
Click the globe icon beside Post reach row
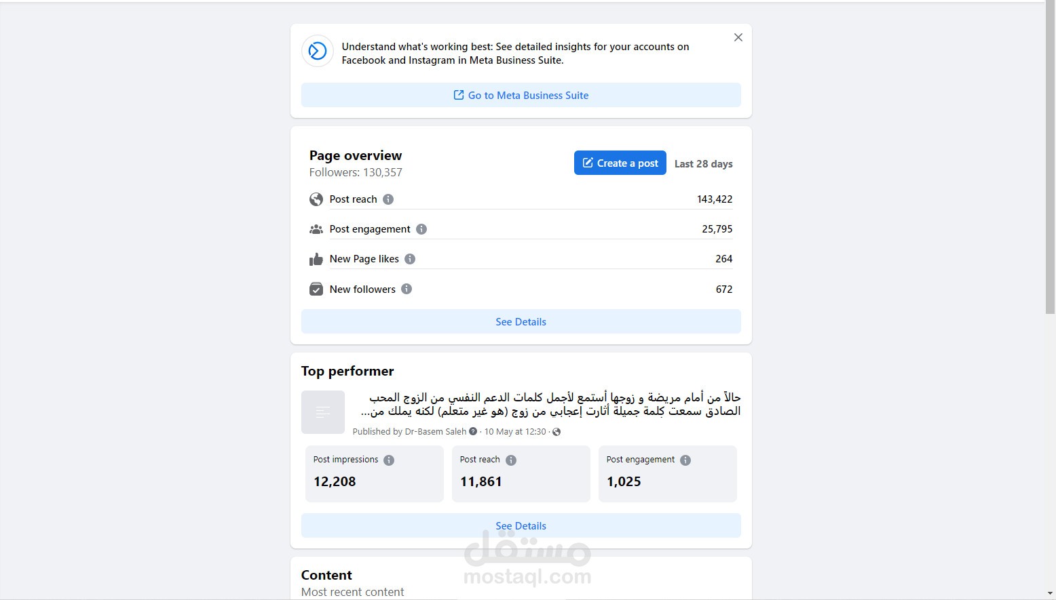click(x=316, y=199)
